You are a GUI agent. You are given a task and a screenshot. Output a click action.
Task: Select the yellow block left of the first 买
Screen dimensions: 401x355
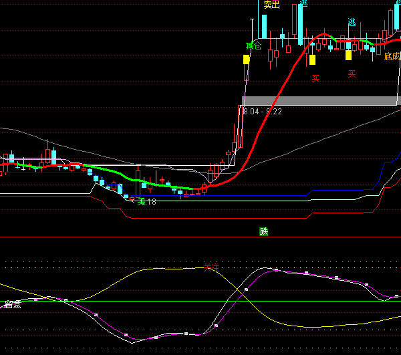[x=312, y=60]
